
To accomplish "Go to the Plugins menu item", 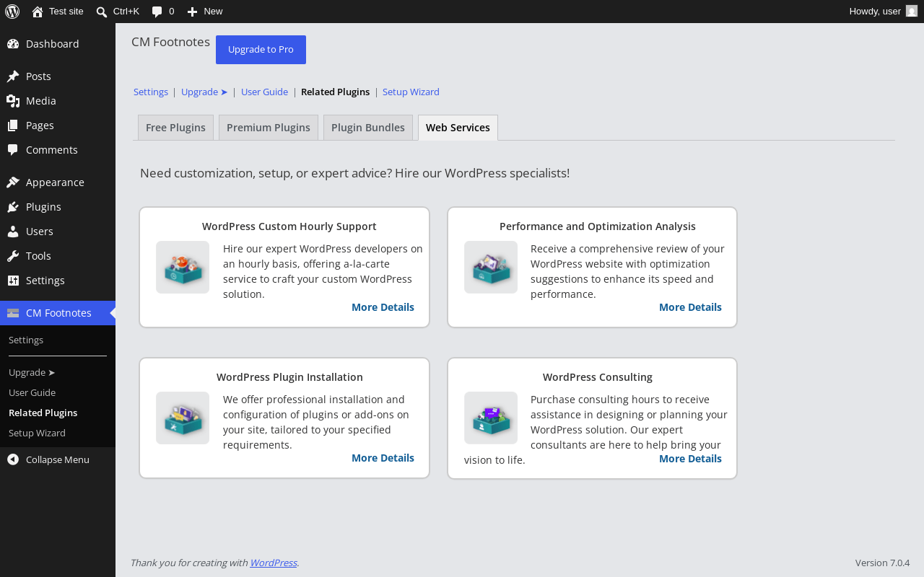I will point(58,207).
